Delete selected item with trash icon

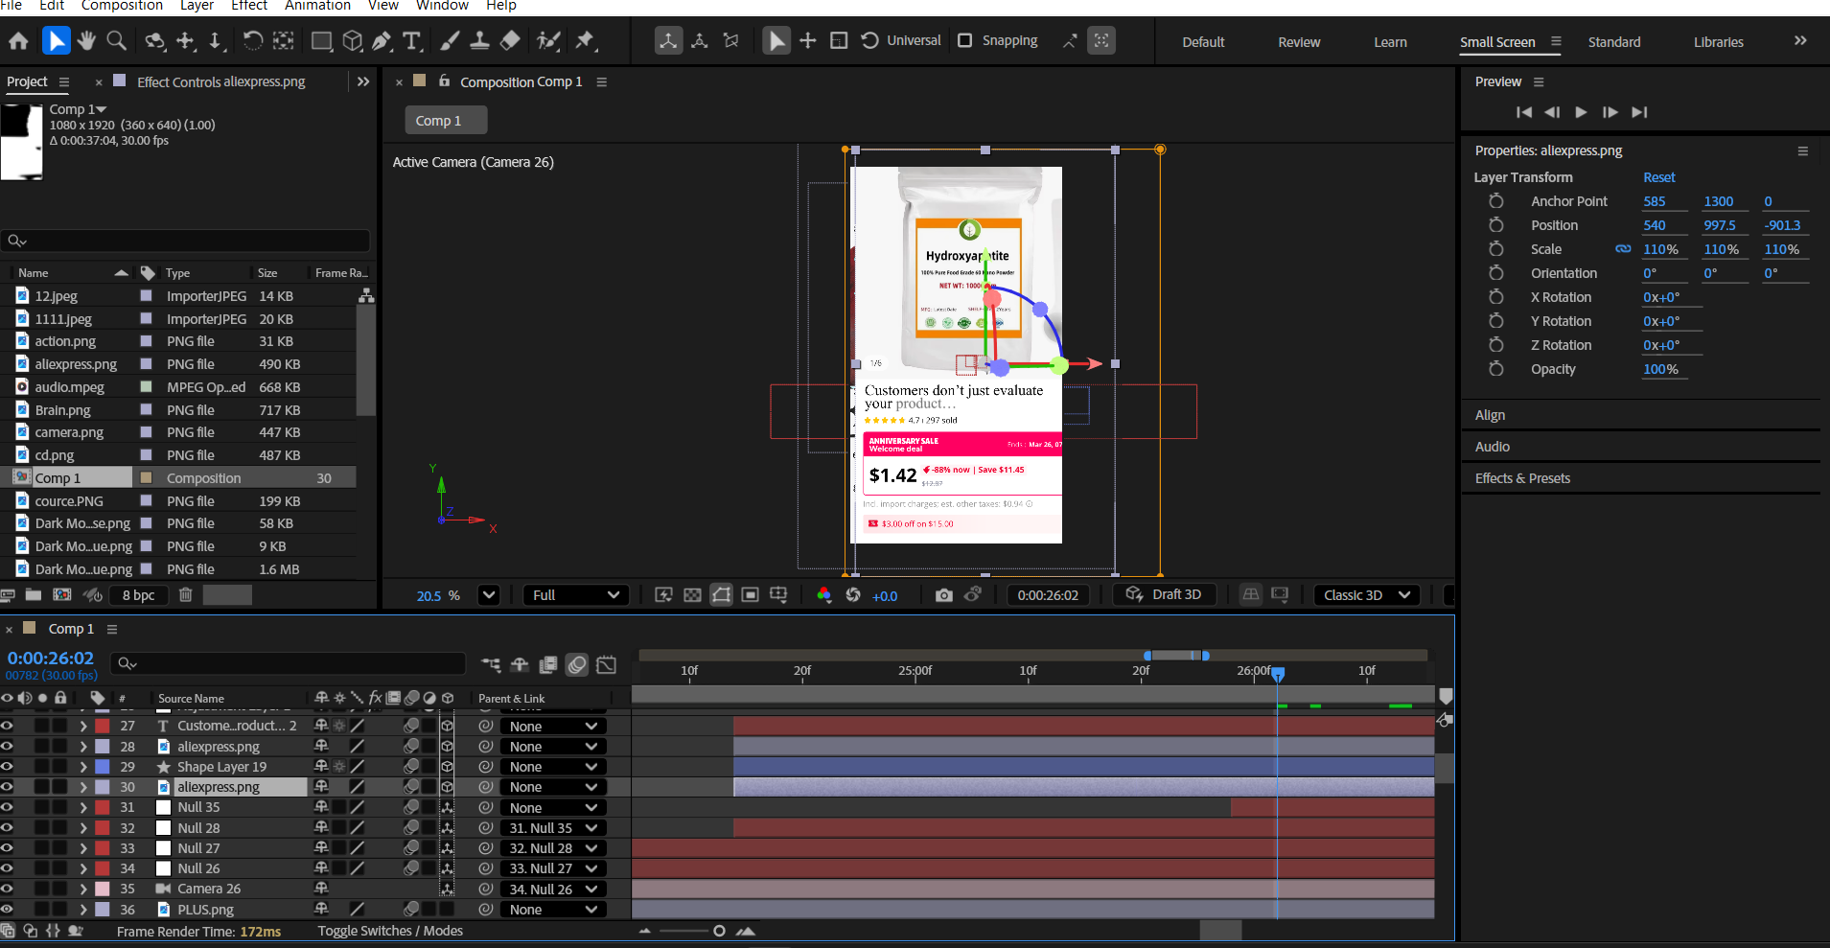[x=186, y=595]
